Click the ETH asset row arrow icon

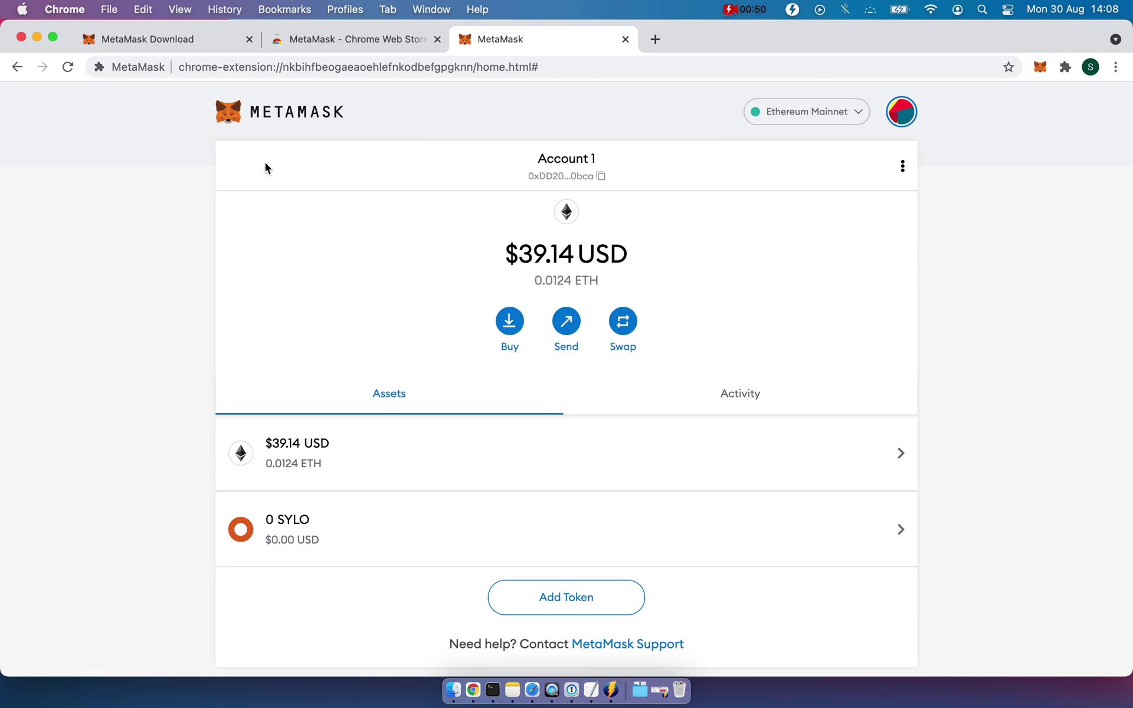coord(900,453)
